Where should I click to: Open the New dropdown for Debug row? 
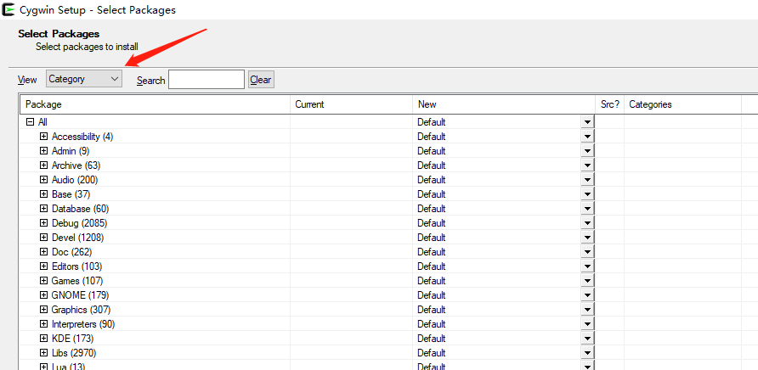587,223
